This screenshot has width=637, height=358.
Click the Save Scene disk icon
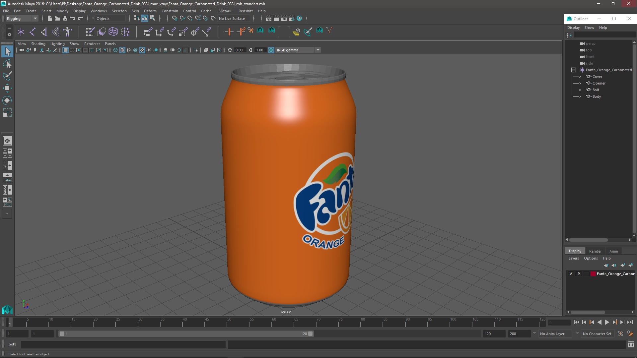(65, 18)
